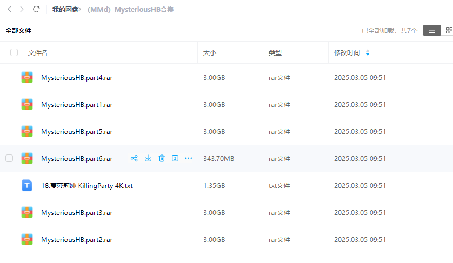The width and height of the screenshot is (453, 263).
Task: Open more options for MysteriousHB.part6.rar
Action: 189,158
